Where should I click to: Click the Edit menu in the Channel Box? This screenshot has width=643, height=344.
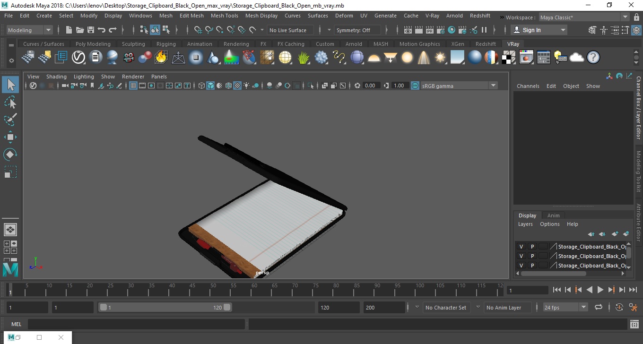click(x=551, y=86)
